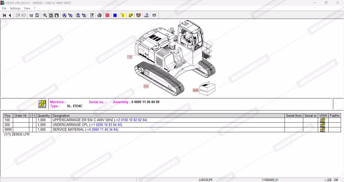344x182 pixels.
Task: Click the Quantity column header
Action: pos(44,116)
